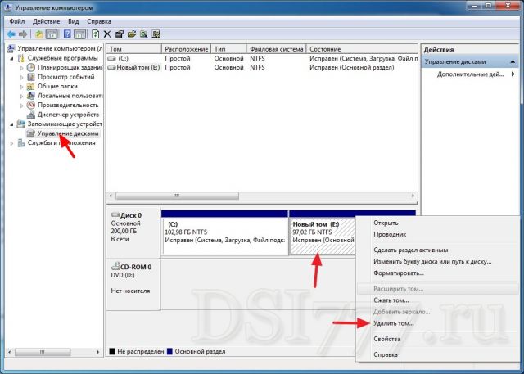
Task: Select Диспетчер устройств icon in tree
Action: click(31, 115)
